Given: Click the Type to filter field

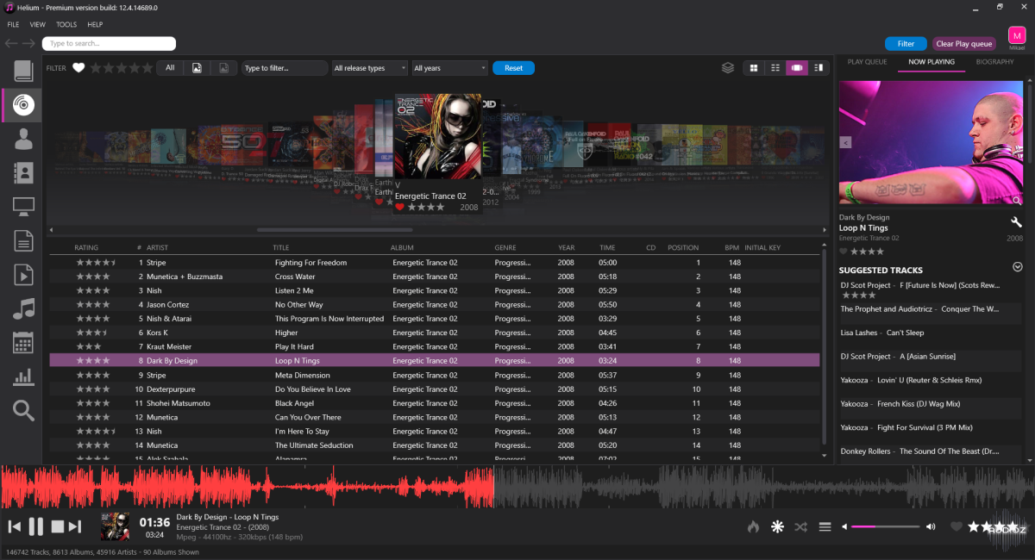Looking at the screenshot, I should point(285,68).
